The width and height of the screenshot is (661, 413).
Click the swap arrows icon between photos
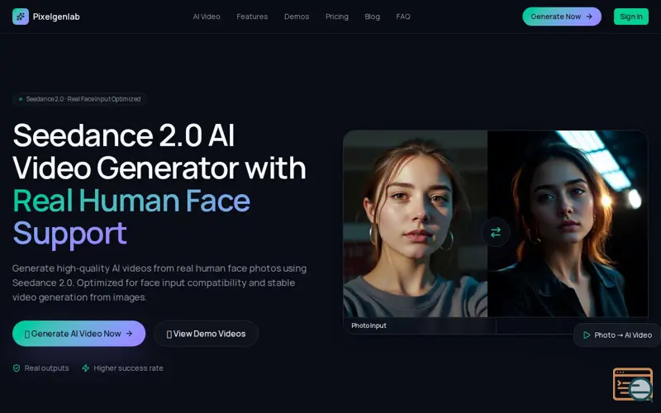(496, 232)
